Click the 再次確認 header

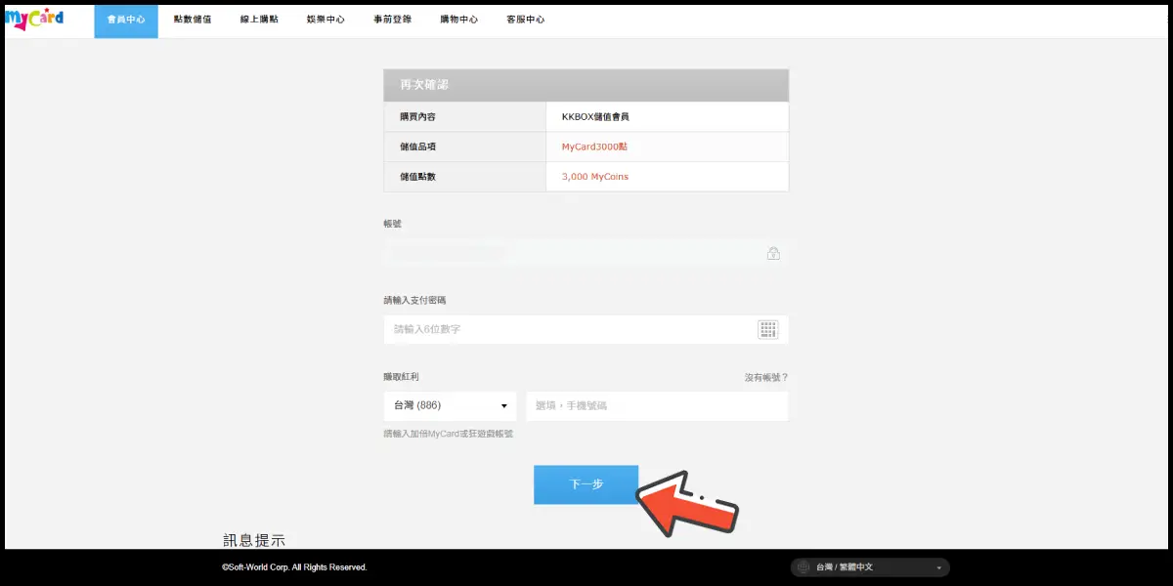(586, 85)
